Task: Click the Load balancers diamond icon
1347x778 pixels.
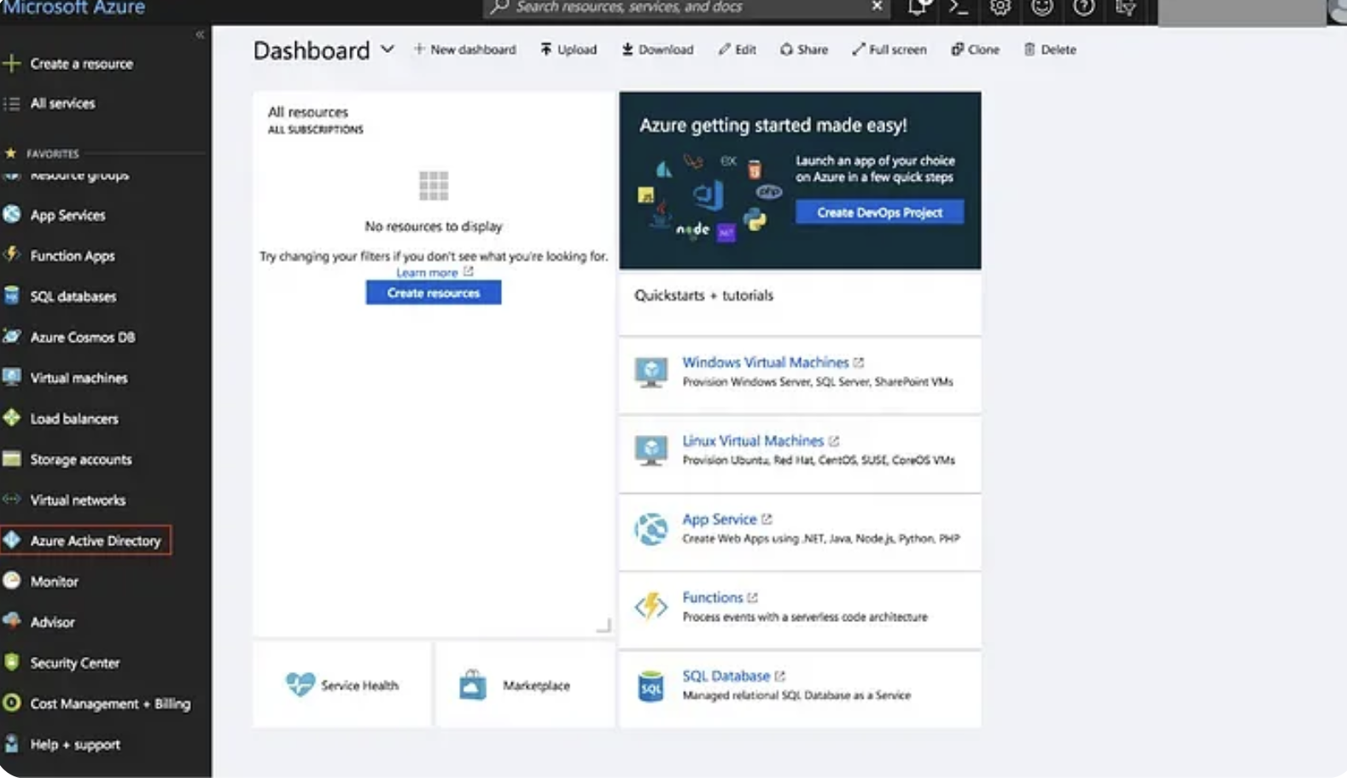Action: [12, 418]
